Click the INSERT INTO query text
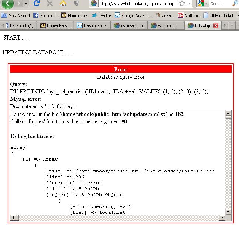The width and height of the screenshot is (239, 226). click(109, 92)
